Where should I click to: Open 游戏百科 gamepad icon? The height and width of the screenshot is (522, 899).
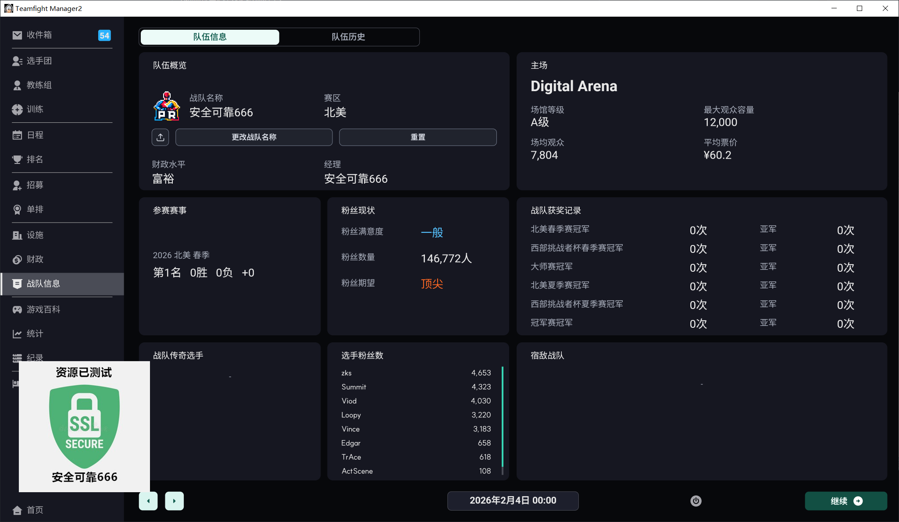coord(17,310)
